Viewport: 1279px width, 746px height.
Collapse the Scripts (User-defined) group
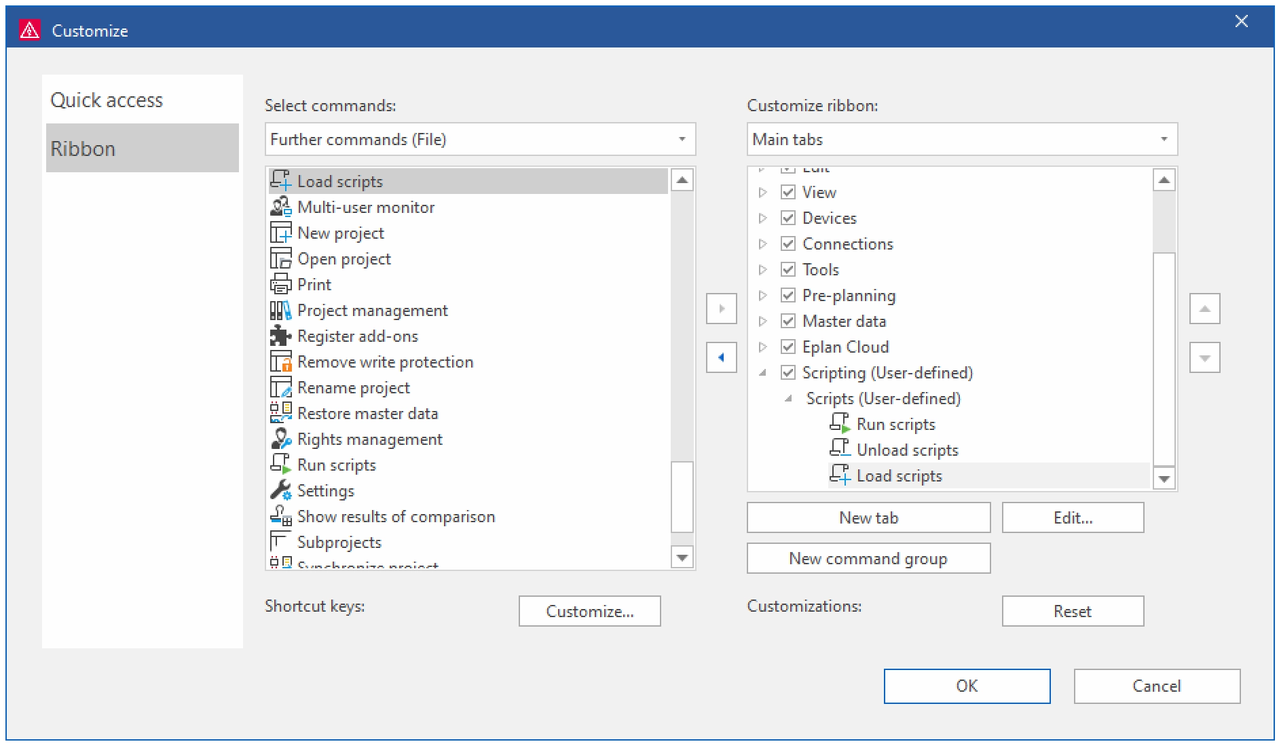[x=788, y=398]
